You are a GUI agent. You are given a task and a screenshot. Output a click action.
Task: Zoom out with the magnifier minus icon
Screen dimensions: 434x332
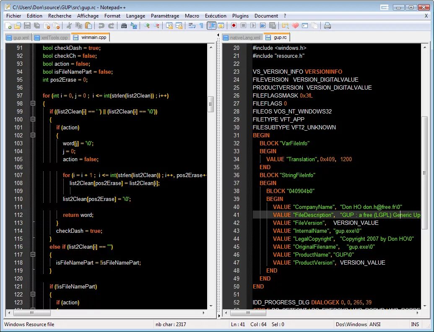coord(156,26)
